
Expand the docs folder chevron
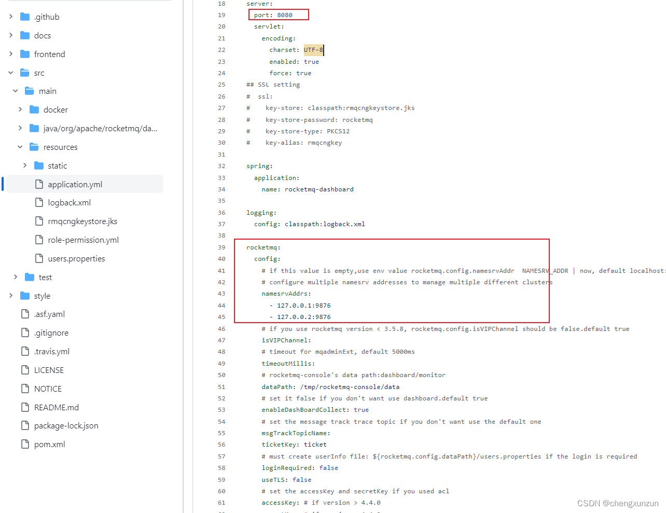11,35
